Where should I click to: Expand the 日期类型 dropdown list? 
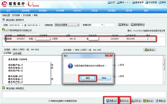click(78, 25)
